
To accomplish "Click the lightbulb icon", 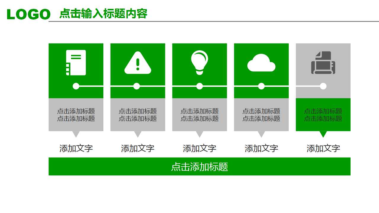I will [199, 61].
